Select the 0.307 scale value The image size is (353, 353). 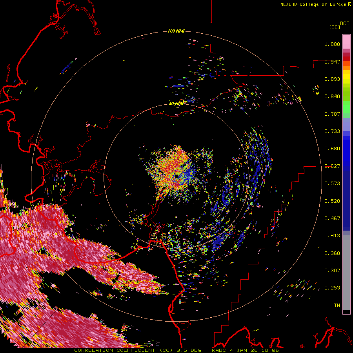[332, 271]
